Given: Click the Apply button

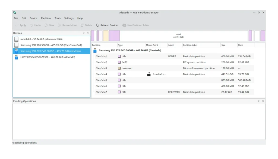Looking at the screenshot, I should pos(20,25).
